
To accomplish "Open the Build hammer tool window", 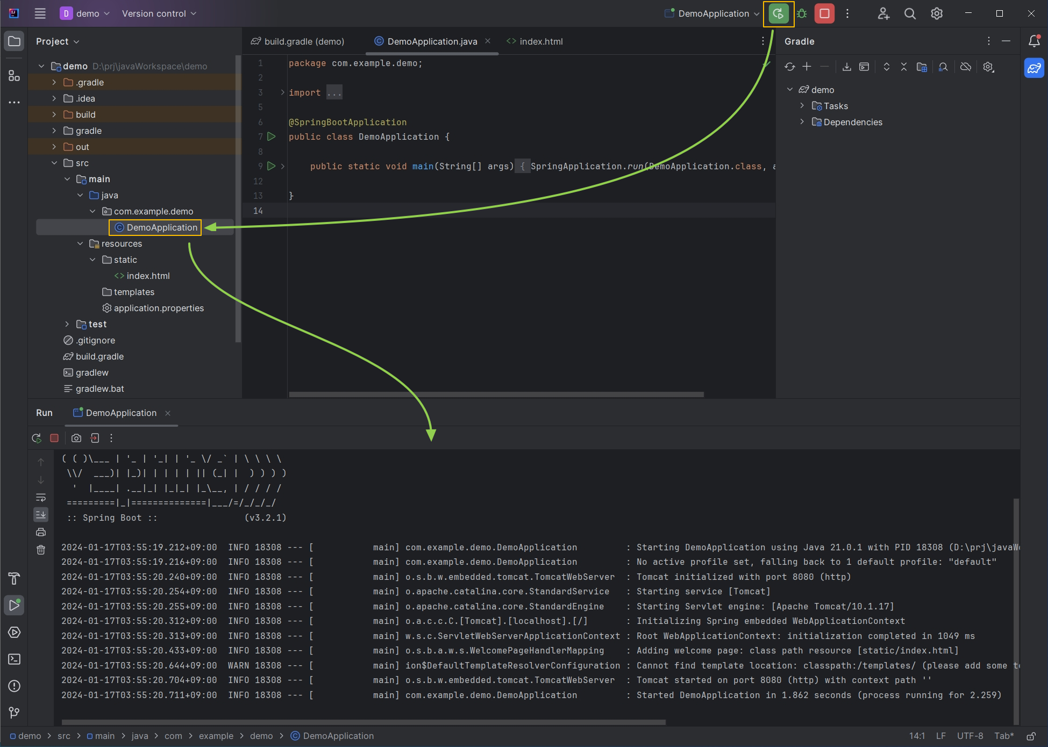I will click(15, 579).
